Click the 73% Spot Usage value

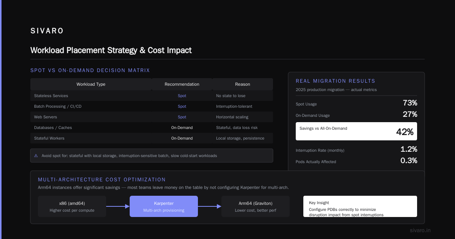[410, 103]
